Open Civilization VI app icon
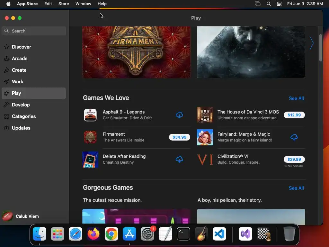 tap(205, 160)
